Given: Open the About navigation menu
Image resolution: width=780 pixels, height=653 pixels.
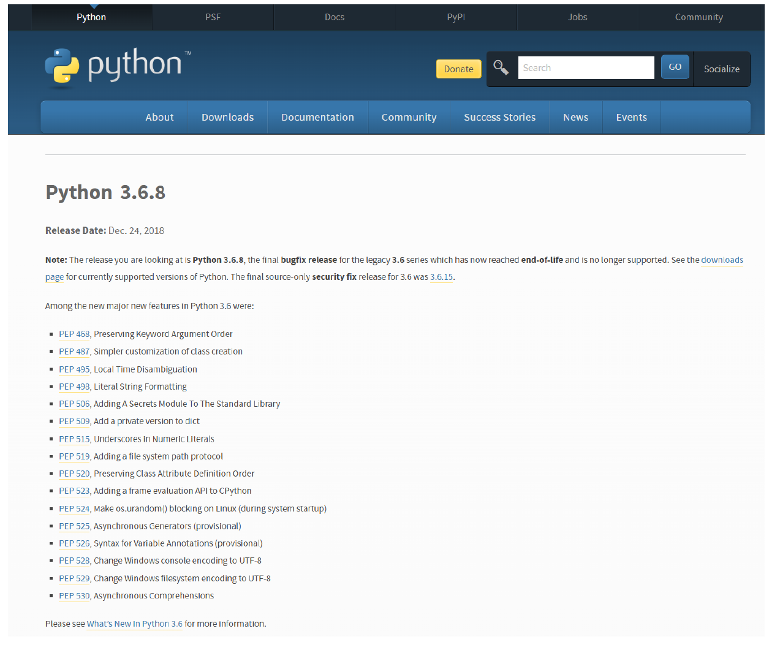Looking at the screenshot, I should (160, 117).
